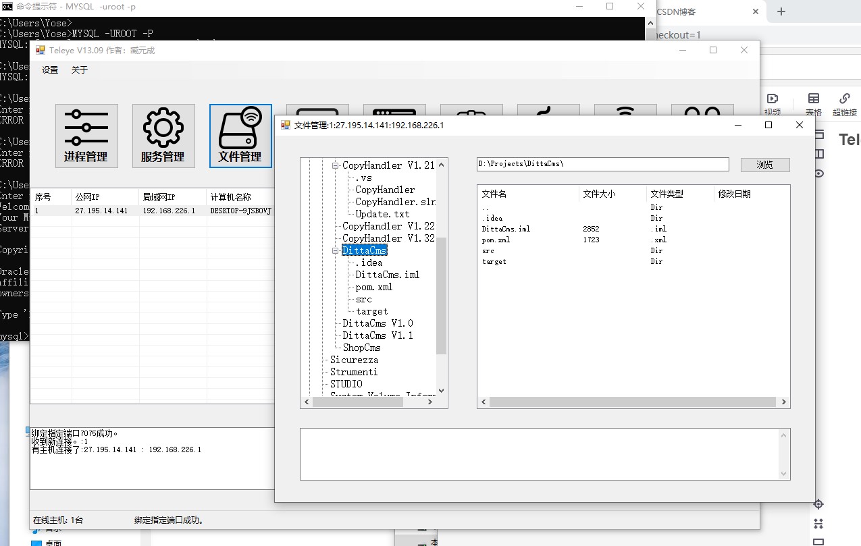
Task: Click the 浏览 browse button
Action: 765,165
